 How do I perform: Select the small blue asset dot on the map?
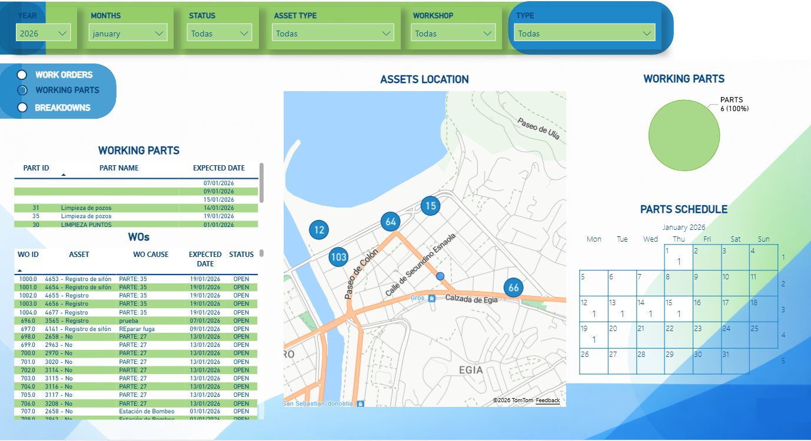pos(440,276)
